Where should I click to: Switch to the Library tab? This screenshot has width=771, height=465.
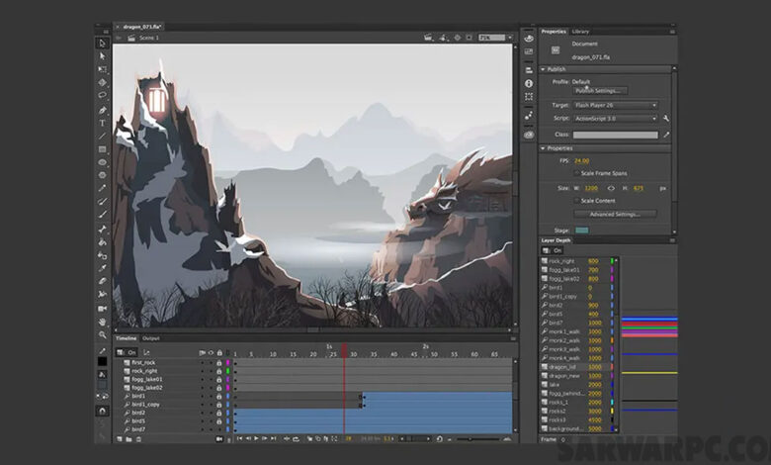pyautogui.click(x=580, y=32)
